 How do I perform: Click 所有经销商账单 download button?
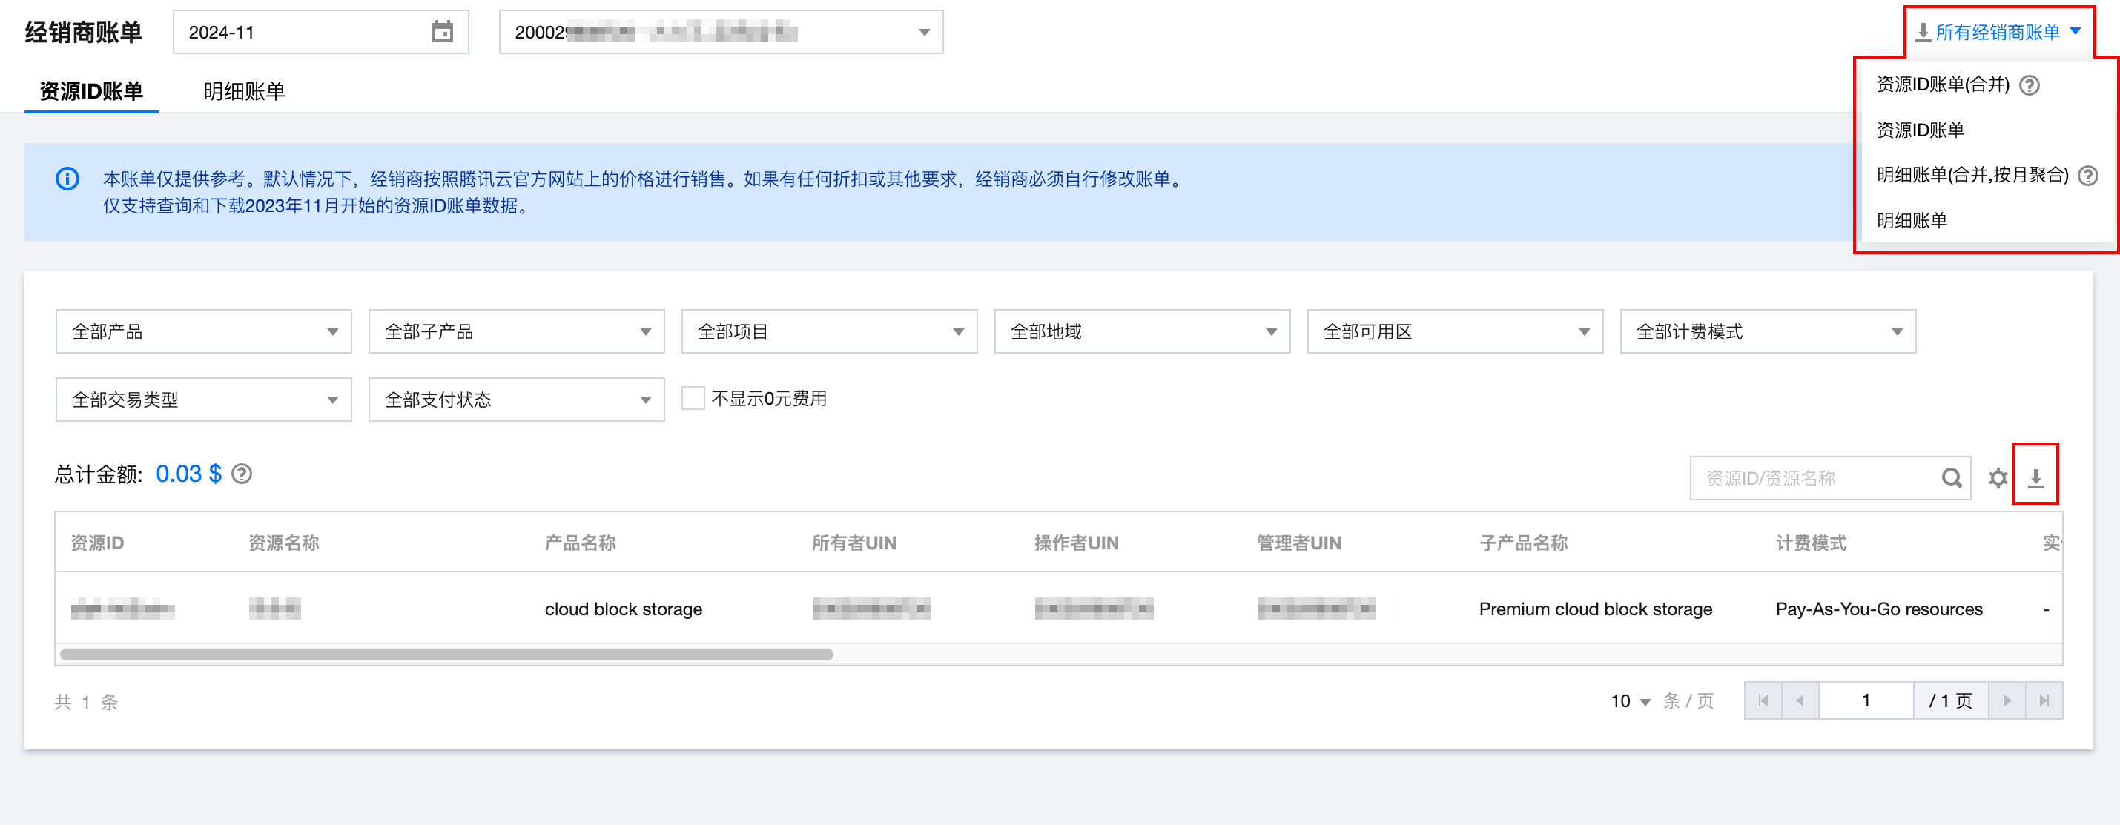point(1998,32)
